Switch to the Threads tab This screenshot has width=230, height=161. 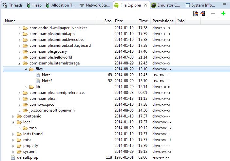pyautogui.click(x=13, y=5)
